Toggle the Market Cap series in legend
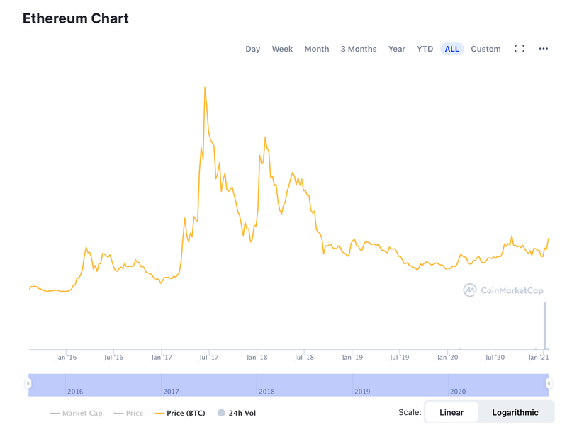Image resolution: width=567 pixels, height=427 pixels. [x=77, y=413]
